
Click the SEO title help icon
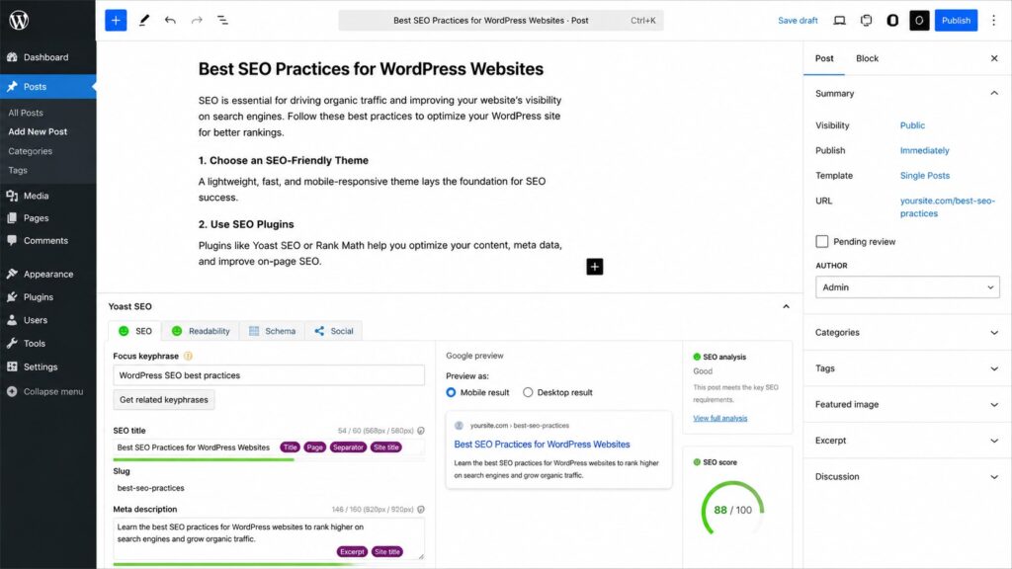421,431
